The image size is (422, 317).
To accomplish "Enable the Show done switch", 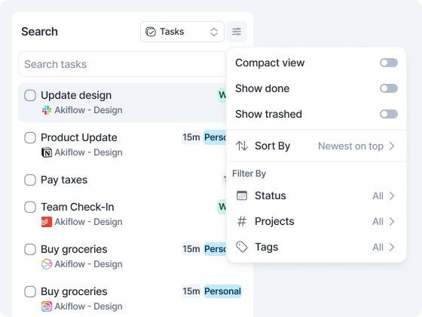I will pos(389,88).
